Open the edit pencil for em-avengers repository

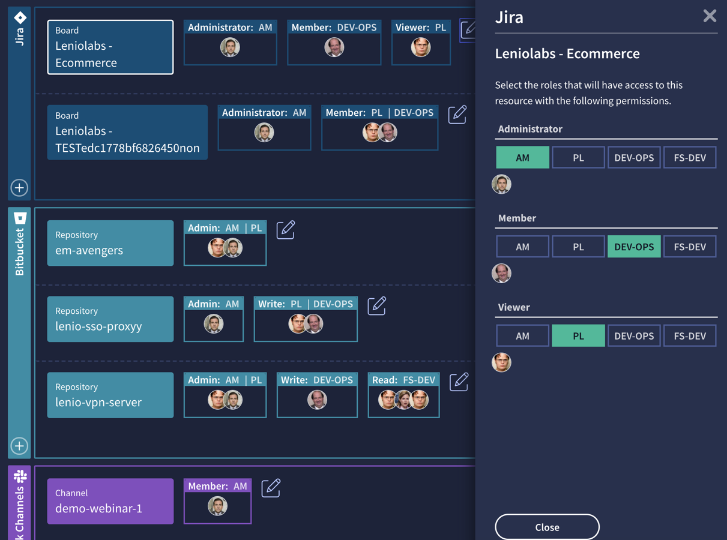point(285,229)
